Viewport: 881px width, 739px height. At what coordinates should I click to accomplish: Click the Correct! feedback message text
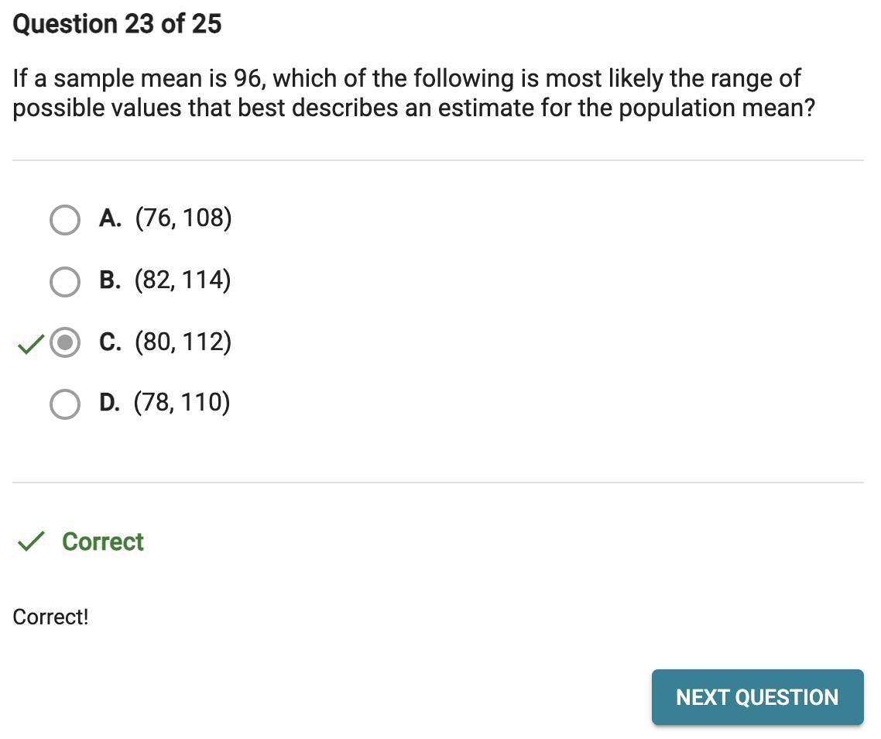coord(50,617)
